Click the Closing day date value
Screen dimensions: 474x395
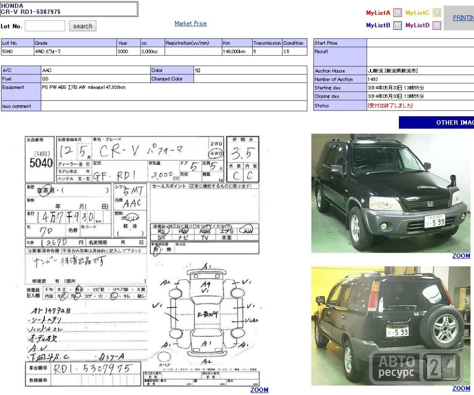tap(396, 96)
